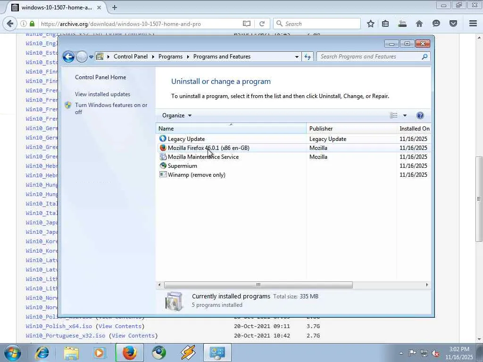The width and height of the screenshot is (483, 362).
Task: Click the Firefox browser back button
Action: [x=10, y=24]
